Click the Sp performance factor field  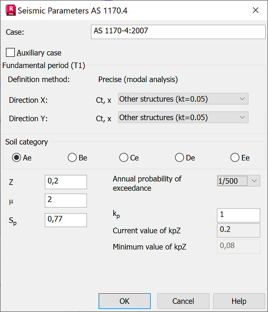66,220
